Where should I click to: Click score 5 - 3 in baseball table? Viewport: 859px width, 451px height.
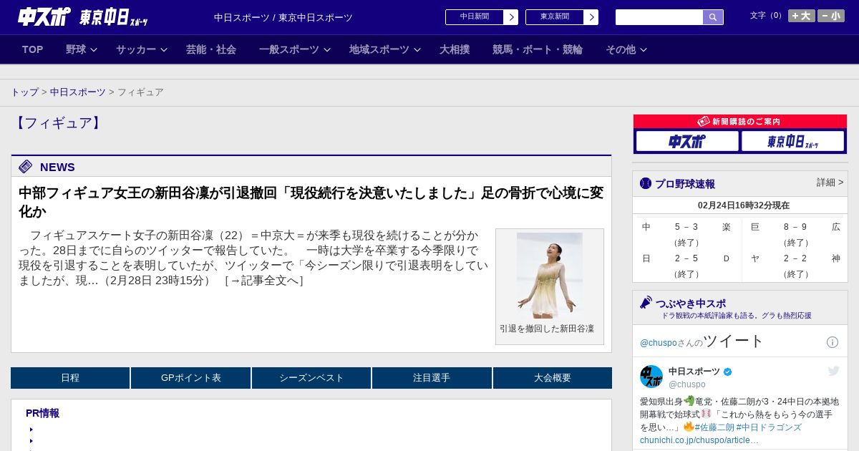pyautogui.click(x=686, y=227)
